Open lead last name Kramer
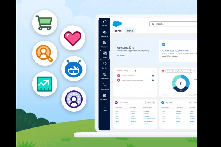The image size is (221, 147). pos(192,124)
